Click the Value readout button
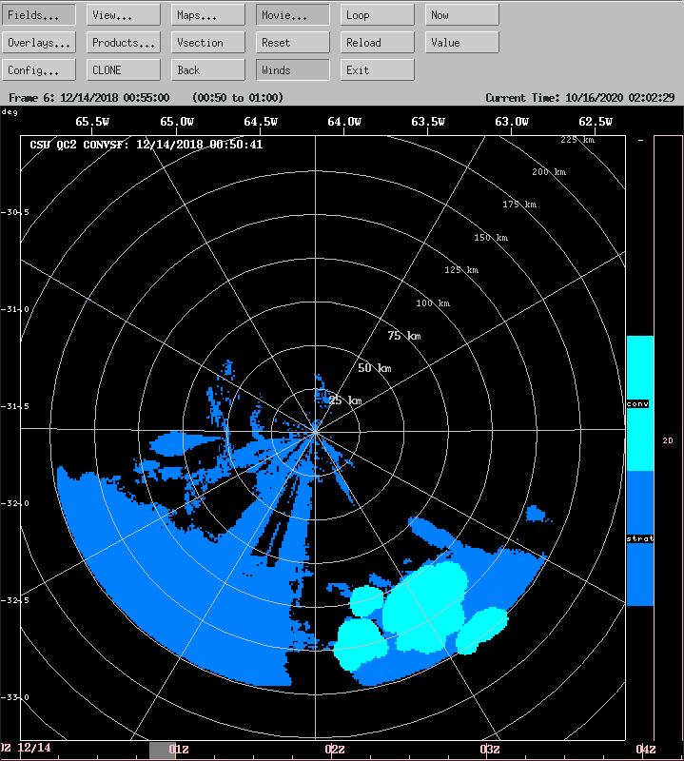This screenshot has height=761, width=684. pos(462,43)
